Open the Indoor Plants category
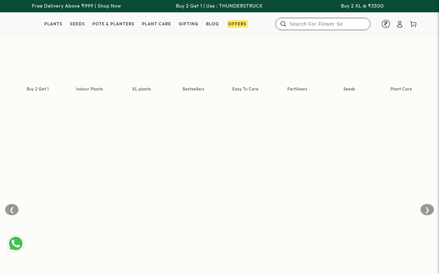Image resolution: width=439 pixels, height=274 pixels. click(x=90, y=89)
